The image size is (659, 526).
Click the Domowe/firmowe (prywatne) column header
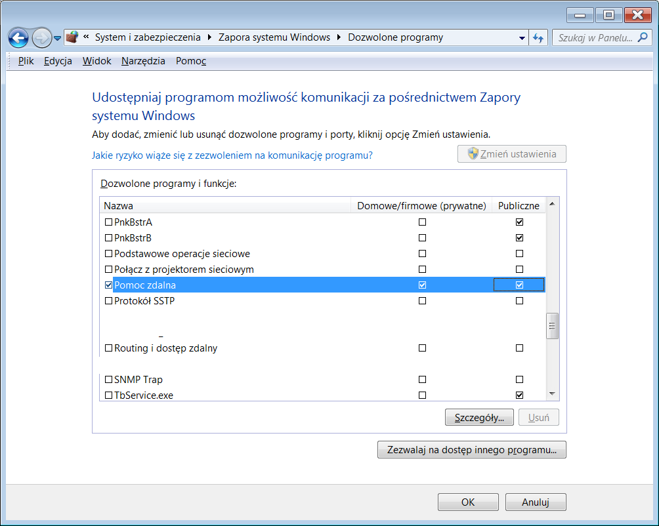click(x=421, y=206)
